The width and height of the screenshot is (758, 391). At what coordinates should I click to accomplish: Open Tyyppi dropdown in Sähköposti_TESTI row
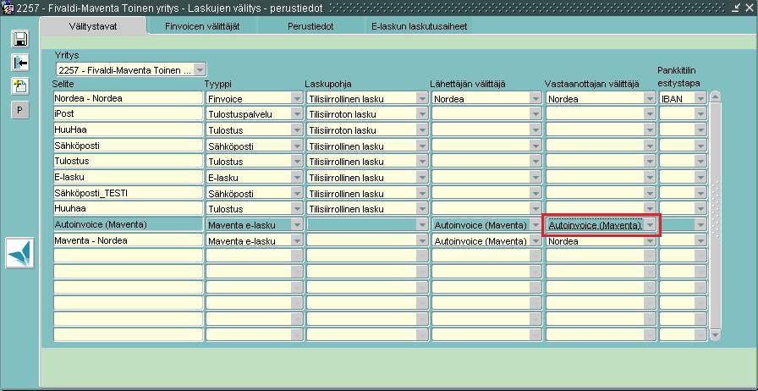(x=297, y=194)
